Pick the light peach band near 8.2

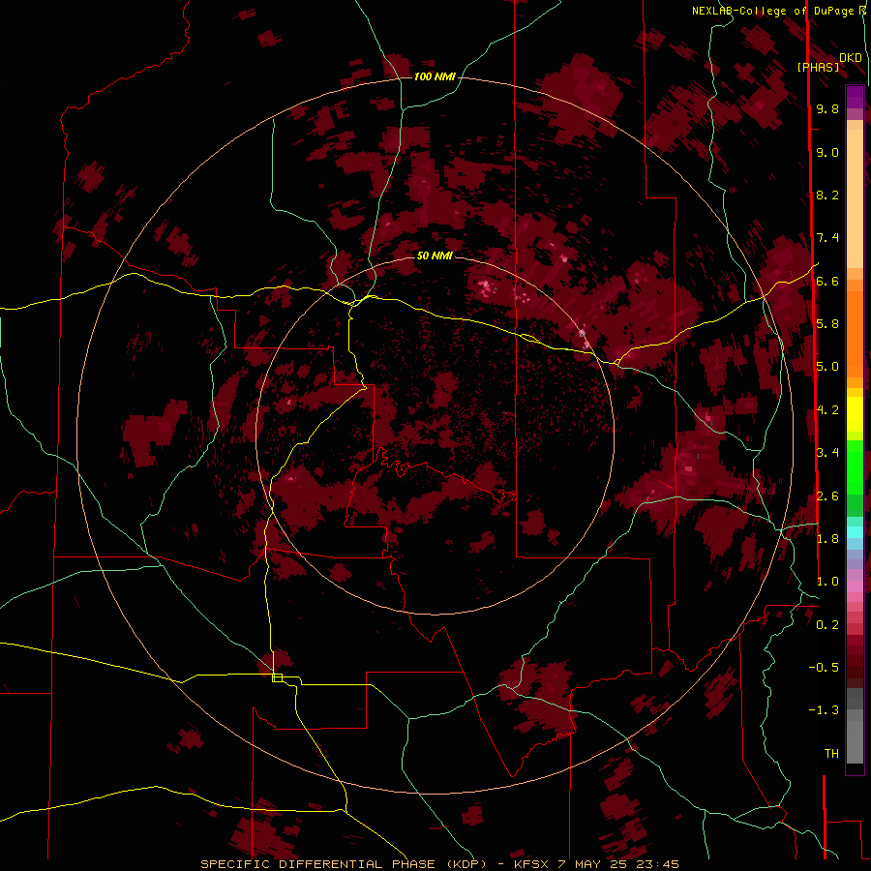[855, 198]
